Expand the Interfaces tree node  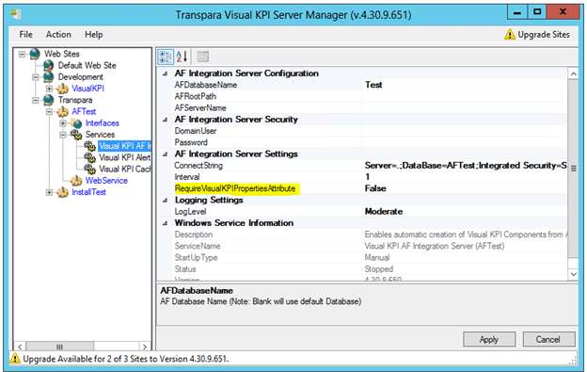[x=63, y=122]
